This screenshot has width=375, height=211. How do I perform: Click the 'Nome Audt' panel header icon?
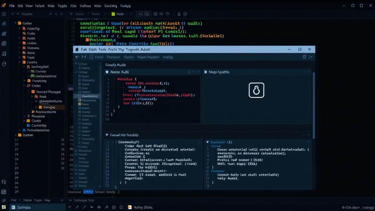pyautogui.click(x=107, y=72)
